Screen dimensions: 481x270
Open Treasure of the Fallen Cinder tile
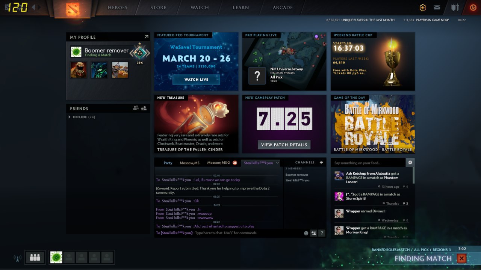pos(196,124)
